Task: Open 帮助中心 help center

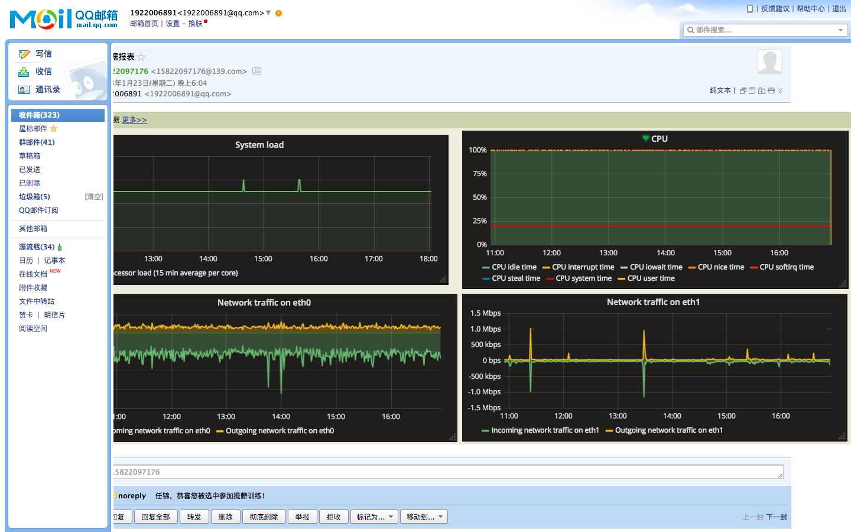Action: click(x=811, y=9)
